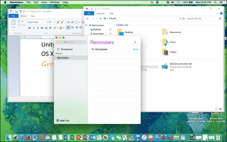This screenshot has width=227, height=142.
Task: Open recent locations dropdown in This PC
Action: click(x=97, y=19)
